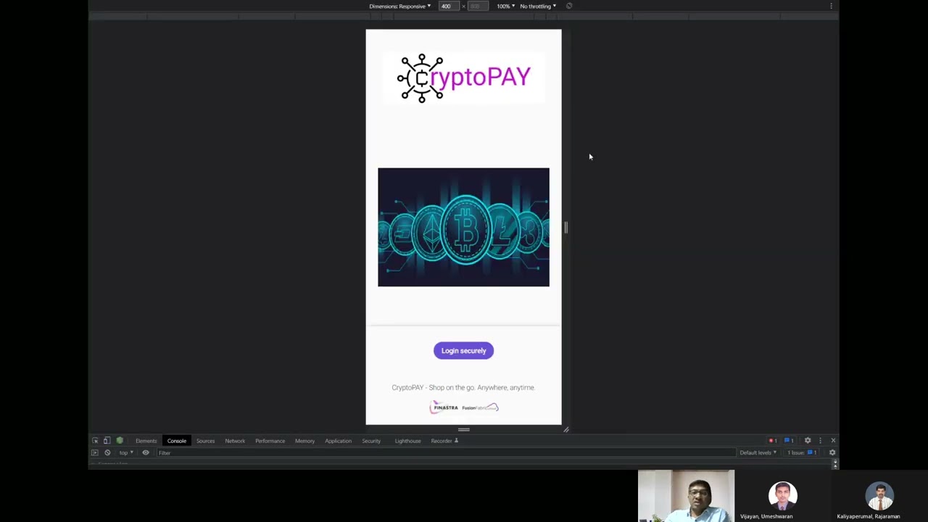Open the Memory tab
Viewport: 928px width, 522px height.
(304, 441)
